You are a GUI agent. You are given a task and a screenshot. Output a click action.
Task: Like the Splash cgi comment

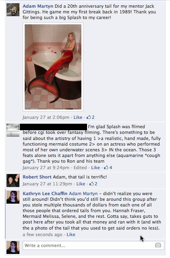[96, 168]
